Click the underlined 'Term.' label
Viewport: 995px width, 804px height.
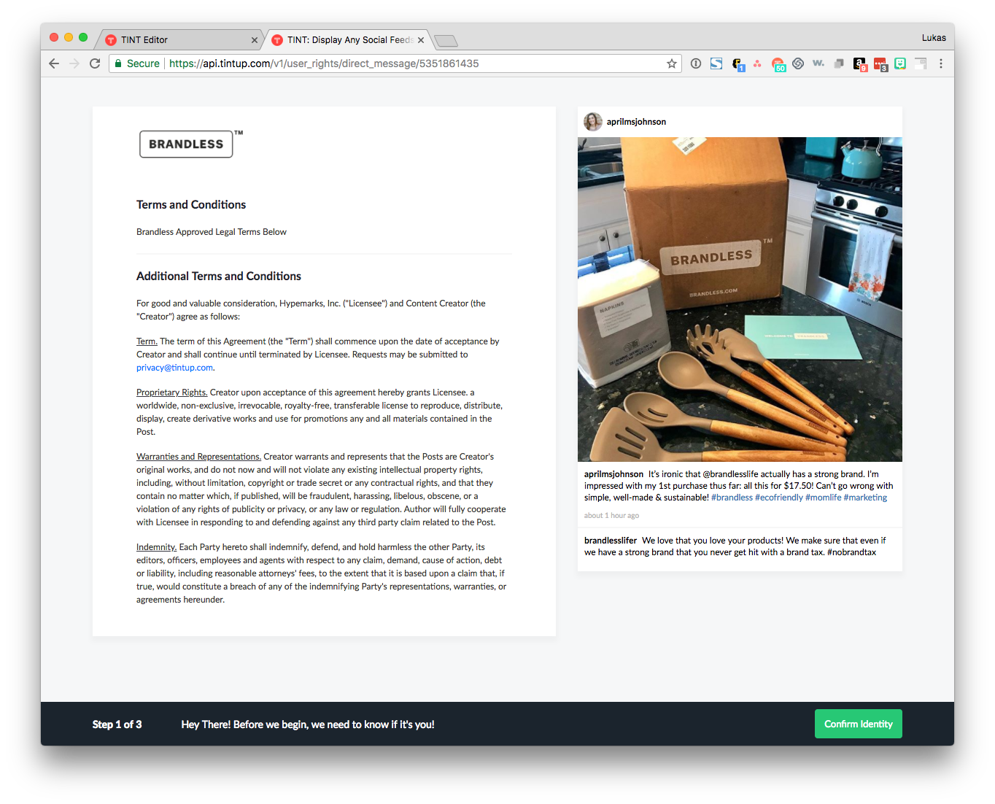[x=147, y=341]
